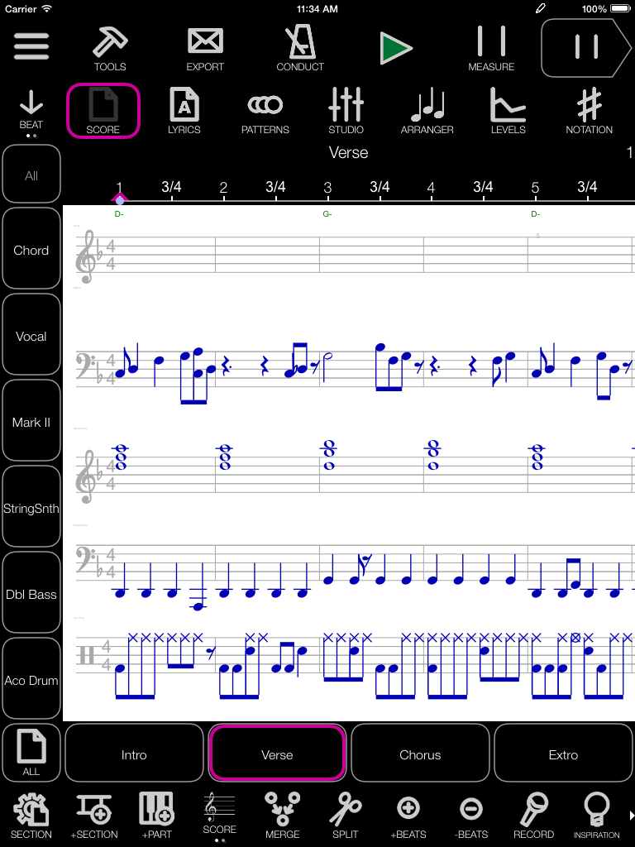Open the hamburger main menu

(31, 46)
